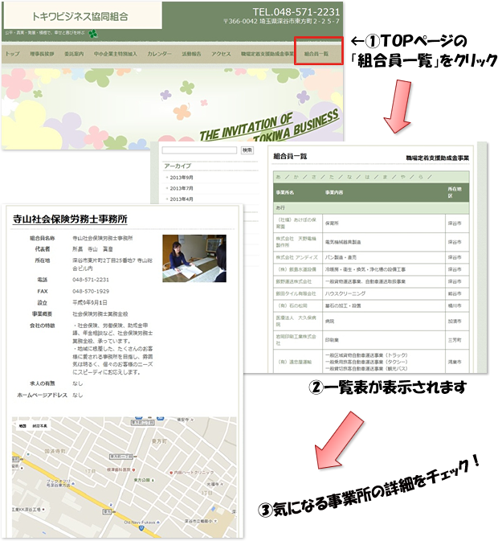Open the (有) 石の松岡 office link
The width and height of the screenshot is (498, 541).
coord(292,305)
